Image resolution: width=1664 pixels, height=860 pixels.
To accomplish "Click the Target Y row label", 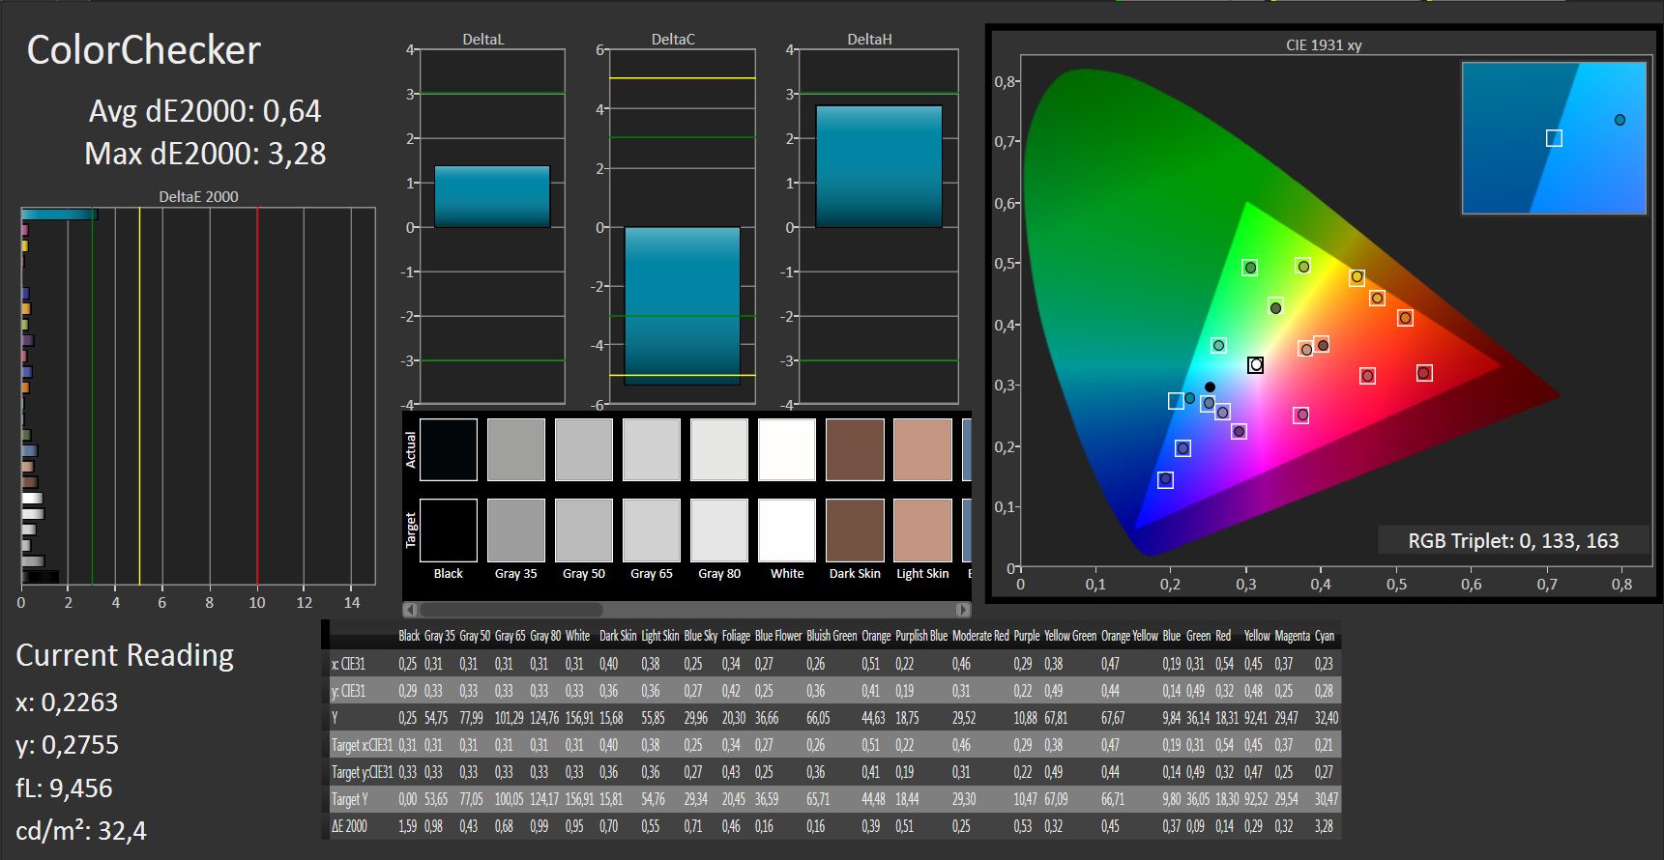I will (350, 799).
